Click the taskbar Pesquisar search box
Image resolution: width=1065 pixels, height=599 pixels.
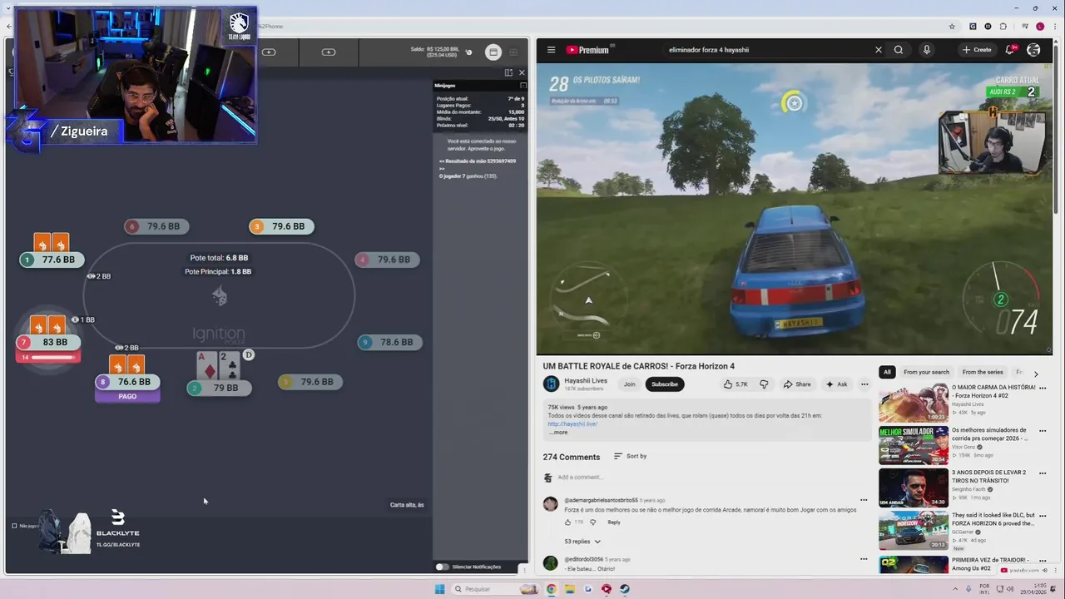[495, 589]
